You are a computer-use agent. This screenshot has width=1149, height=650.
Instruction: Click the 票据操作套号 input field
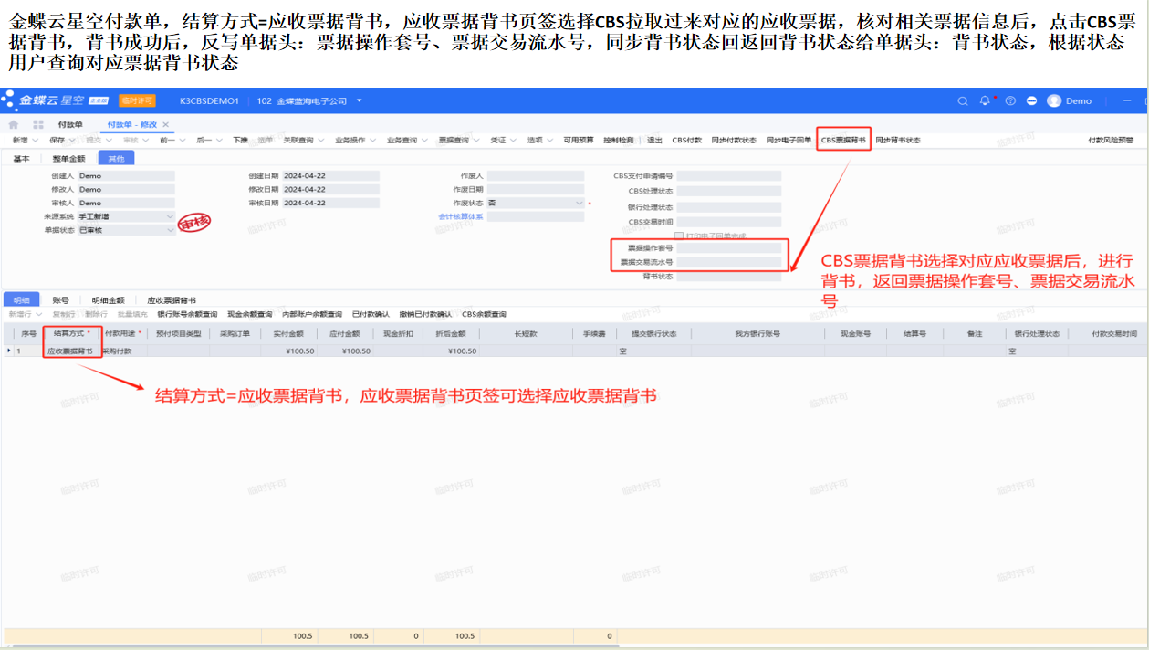pyautogui.click(x=729, y=248)
